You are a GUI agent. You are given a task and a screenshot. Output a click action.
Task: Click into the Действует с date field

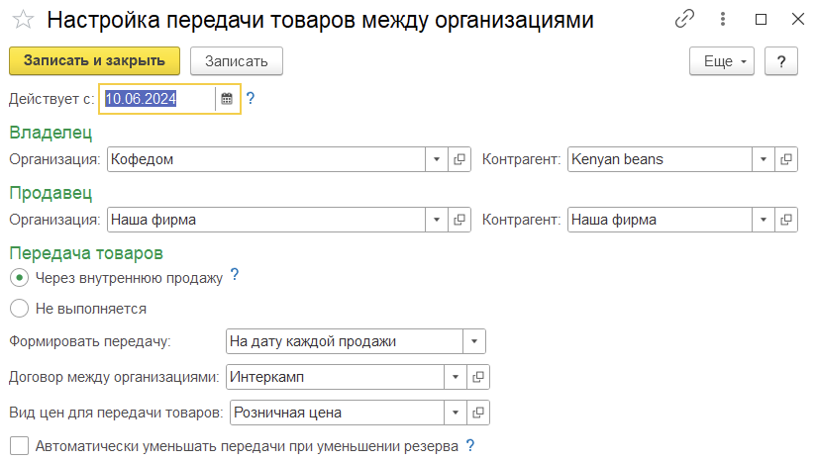point(158,99)
